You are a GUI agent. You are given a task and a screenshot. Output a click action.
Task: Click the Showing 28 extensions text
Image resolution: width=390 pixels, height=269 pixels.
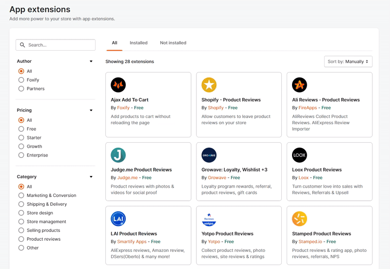click(x=130, y=61)
